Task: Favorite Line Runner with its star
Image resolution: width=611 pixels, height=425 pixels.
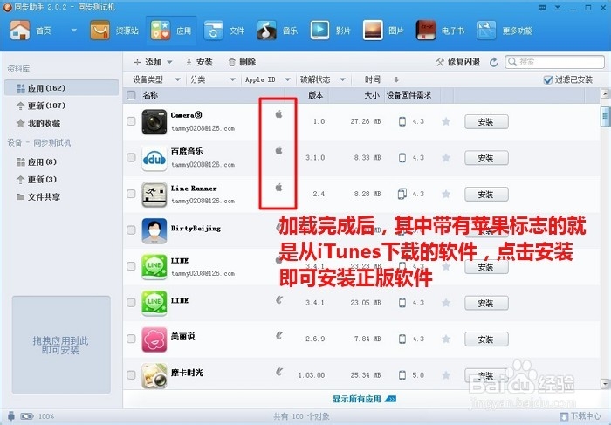Action: point(446,194)
